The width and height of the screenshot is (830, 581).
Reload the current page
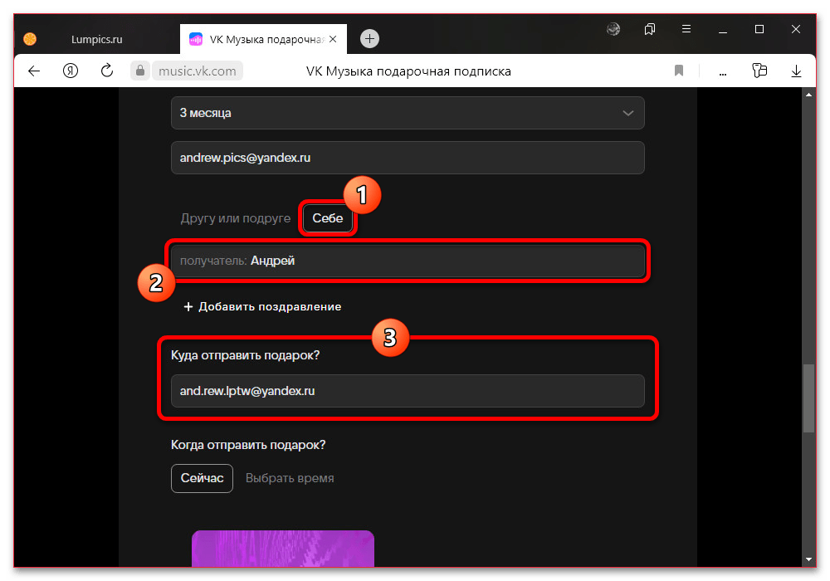click(107, 71)
